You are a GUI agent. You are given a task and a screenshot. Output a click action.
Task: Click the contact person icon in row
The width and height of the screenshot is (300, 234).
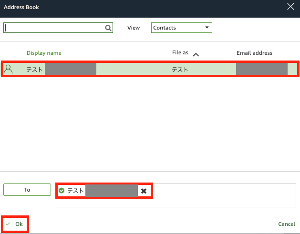pos(8,70)
